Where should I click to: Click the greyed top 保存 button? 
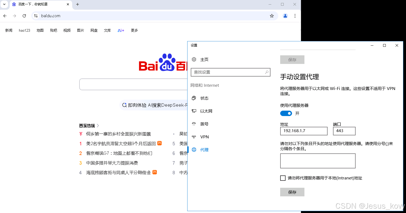coord(292,60)
